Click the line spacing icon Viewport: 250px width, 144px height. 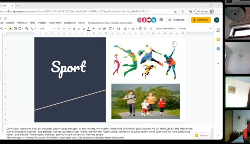[119, 29]
